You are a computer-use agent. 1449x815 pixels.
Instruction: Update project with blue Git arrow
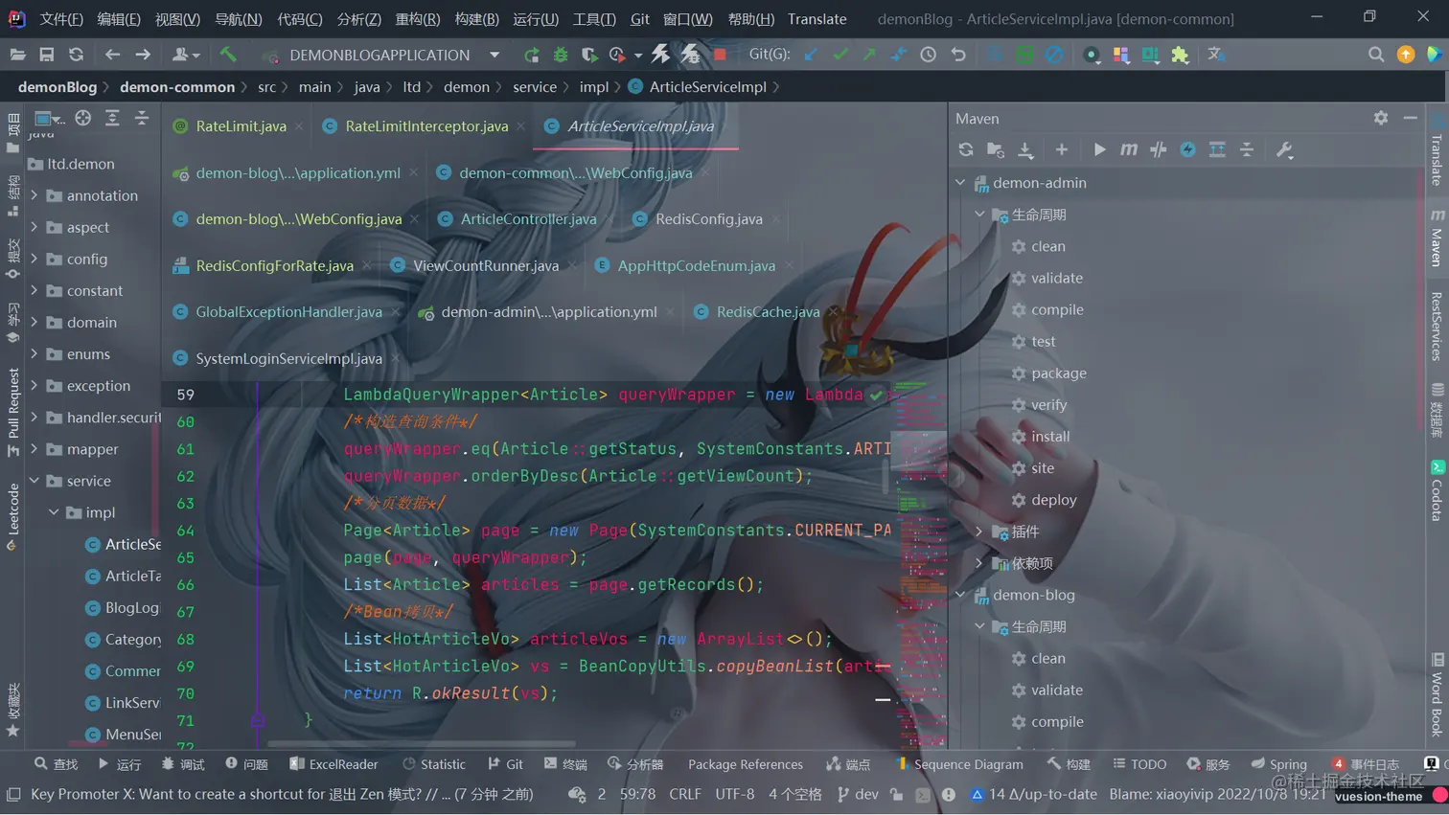tap(811, 55)
